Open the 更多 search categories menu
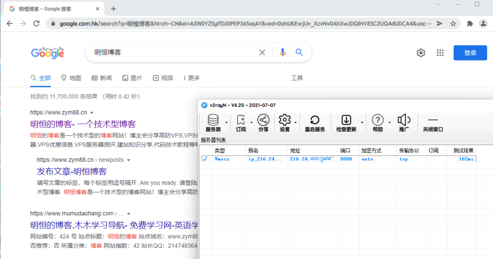Screen dimensions: 493x259 192,78
